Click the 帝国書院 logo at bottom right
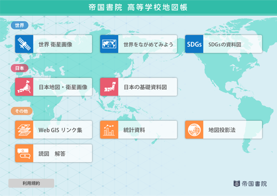Image resolution: width=277 pixels, height=196 pixels. point(250,184)
